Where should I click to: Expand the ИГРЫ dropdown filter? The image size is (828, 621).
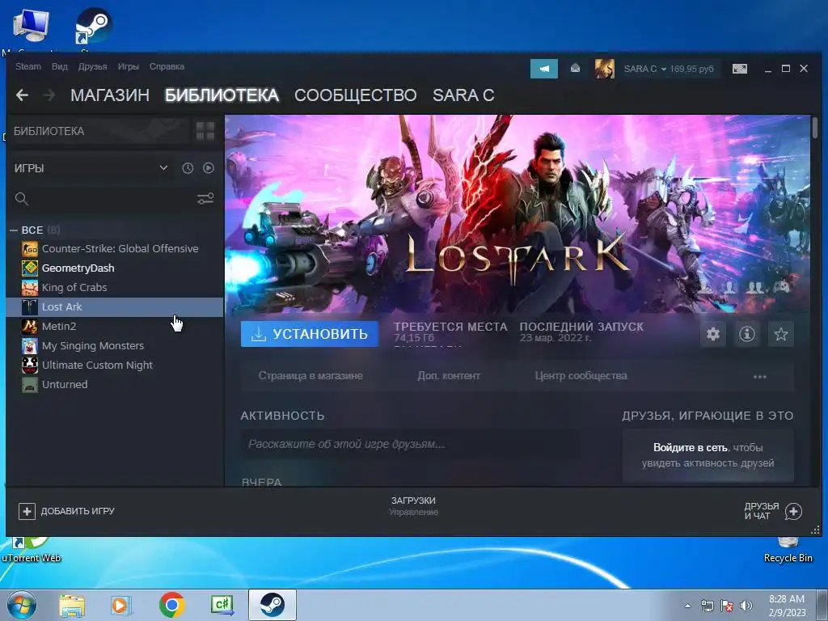pyautogui.click(x=163, y=168)
